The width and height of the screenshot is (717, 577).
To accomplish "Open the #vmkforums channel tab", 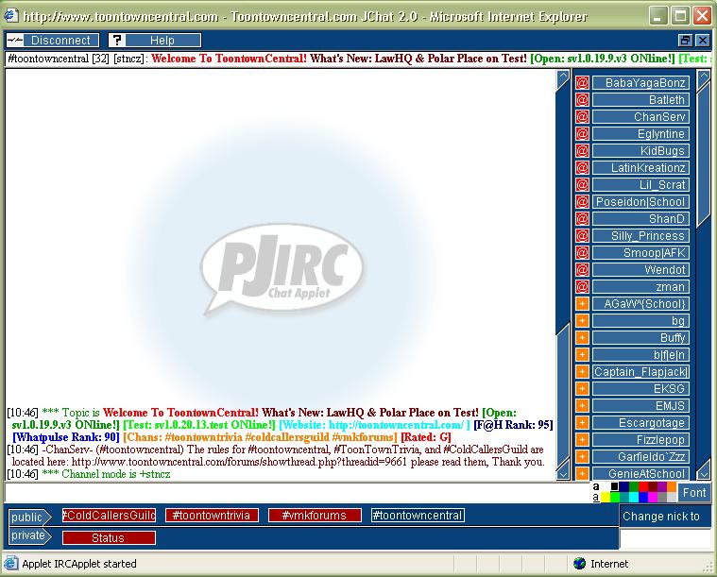I will (315, 516).
